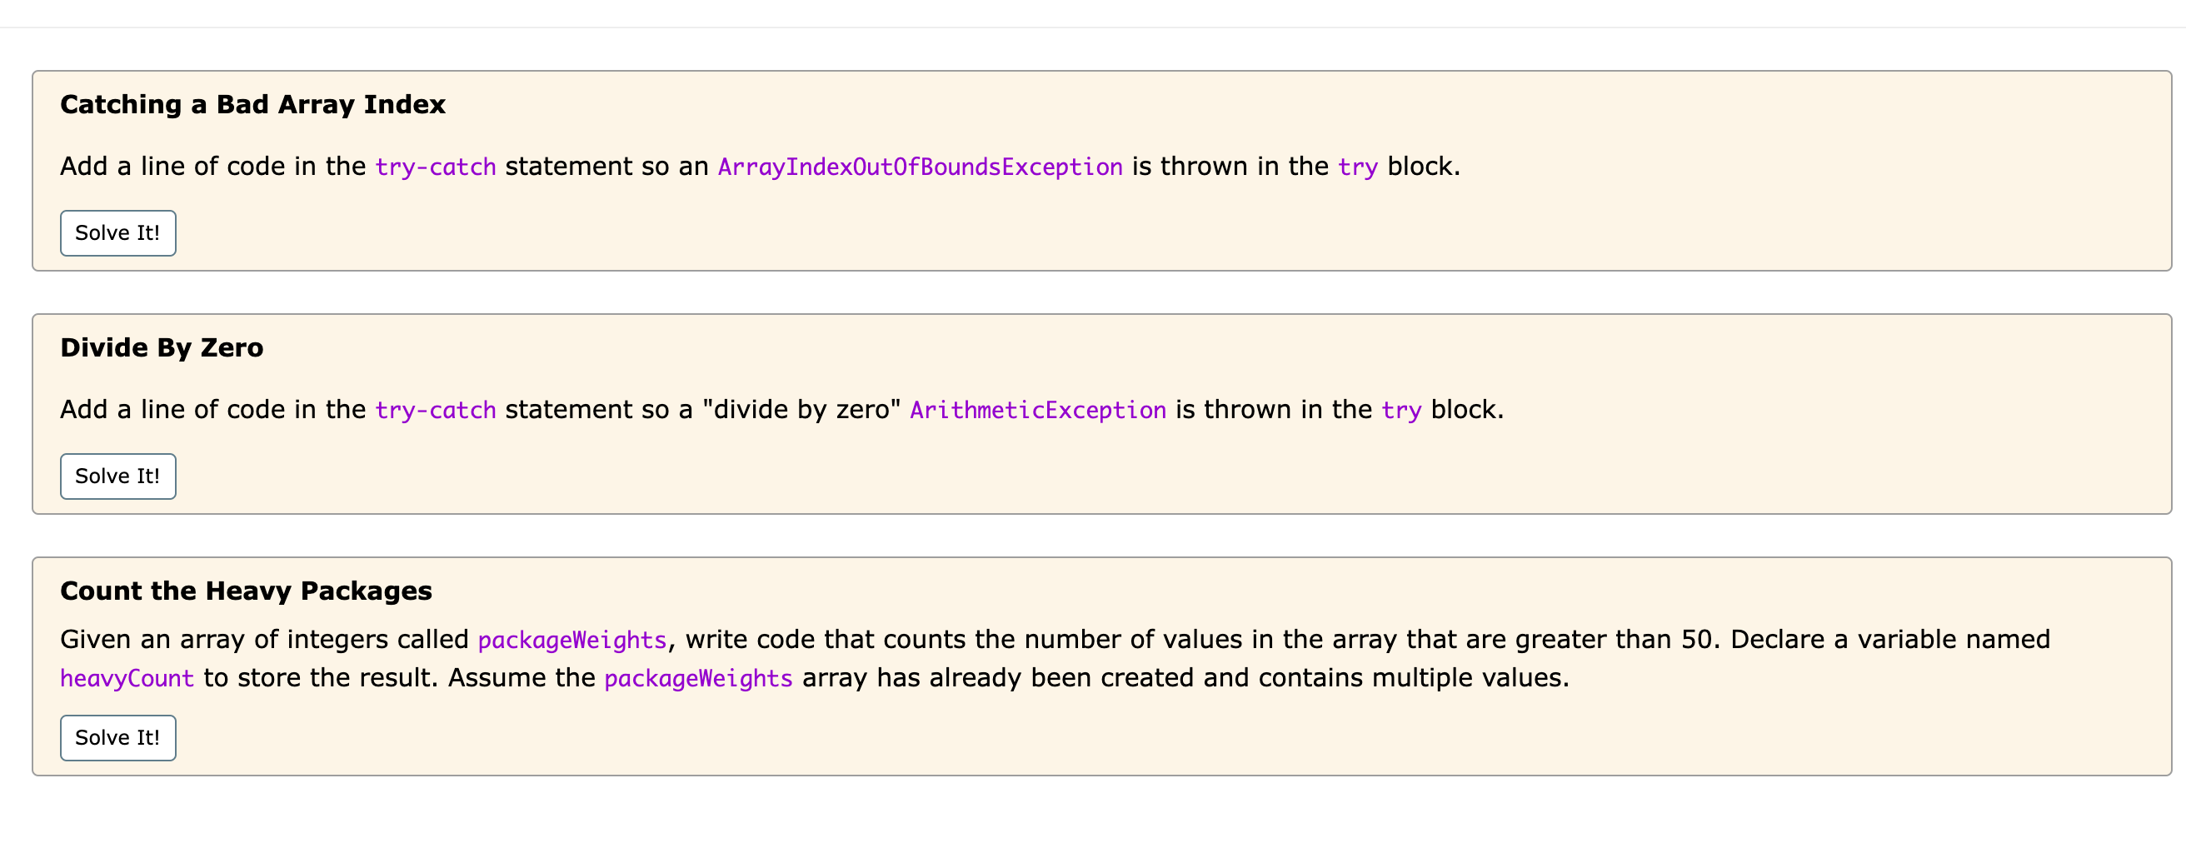The width and height of the screenshot is (2186, 848).
Task: Click try-catch code in the array index exercise
Action: point(436,167)
